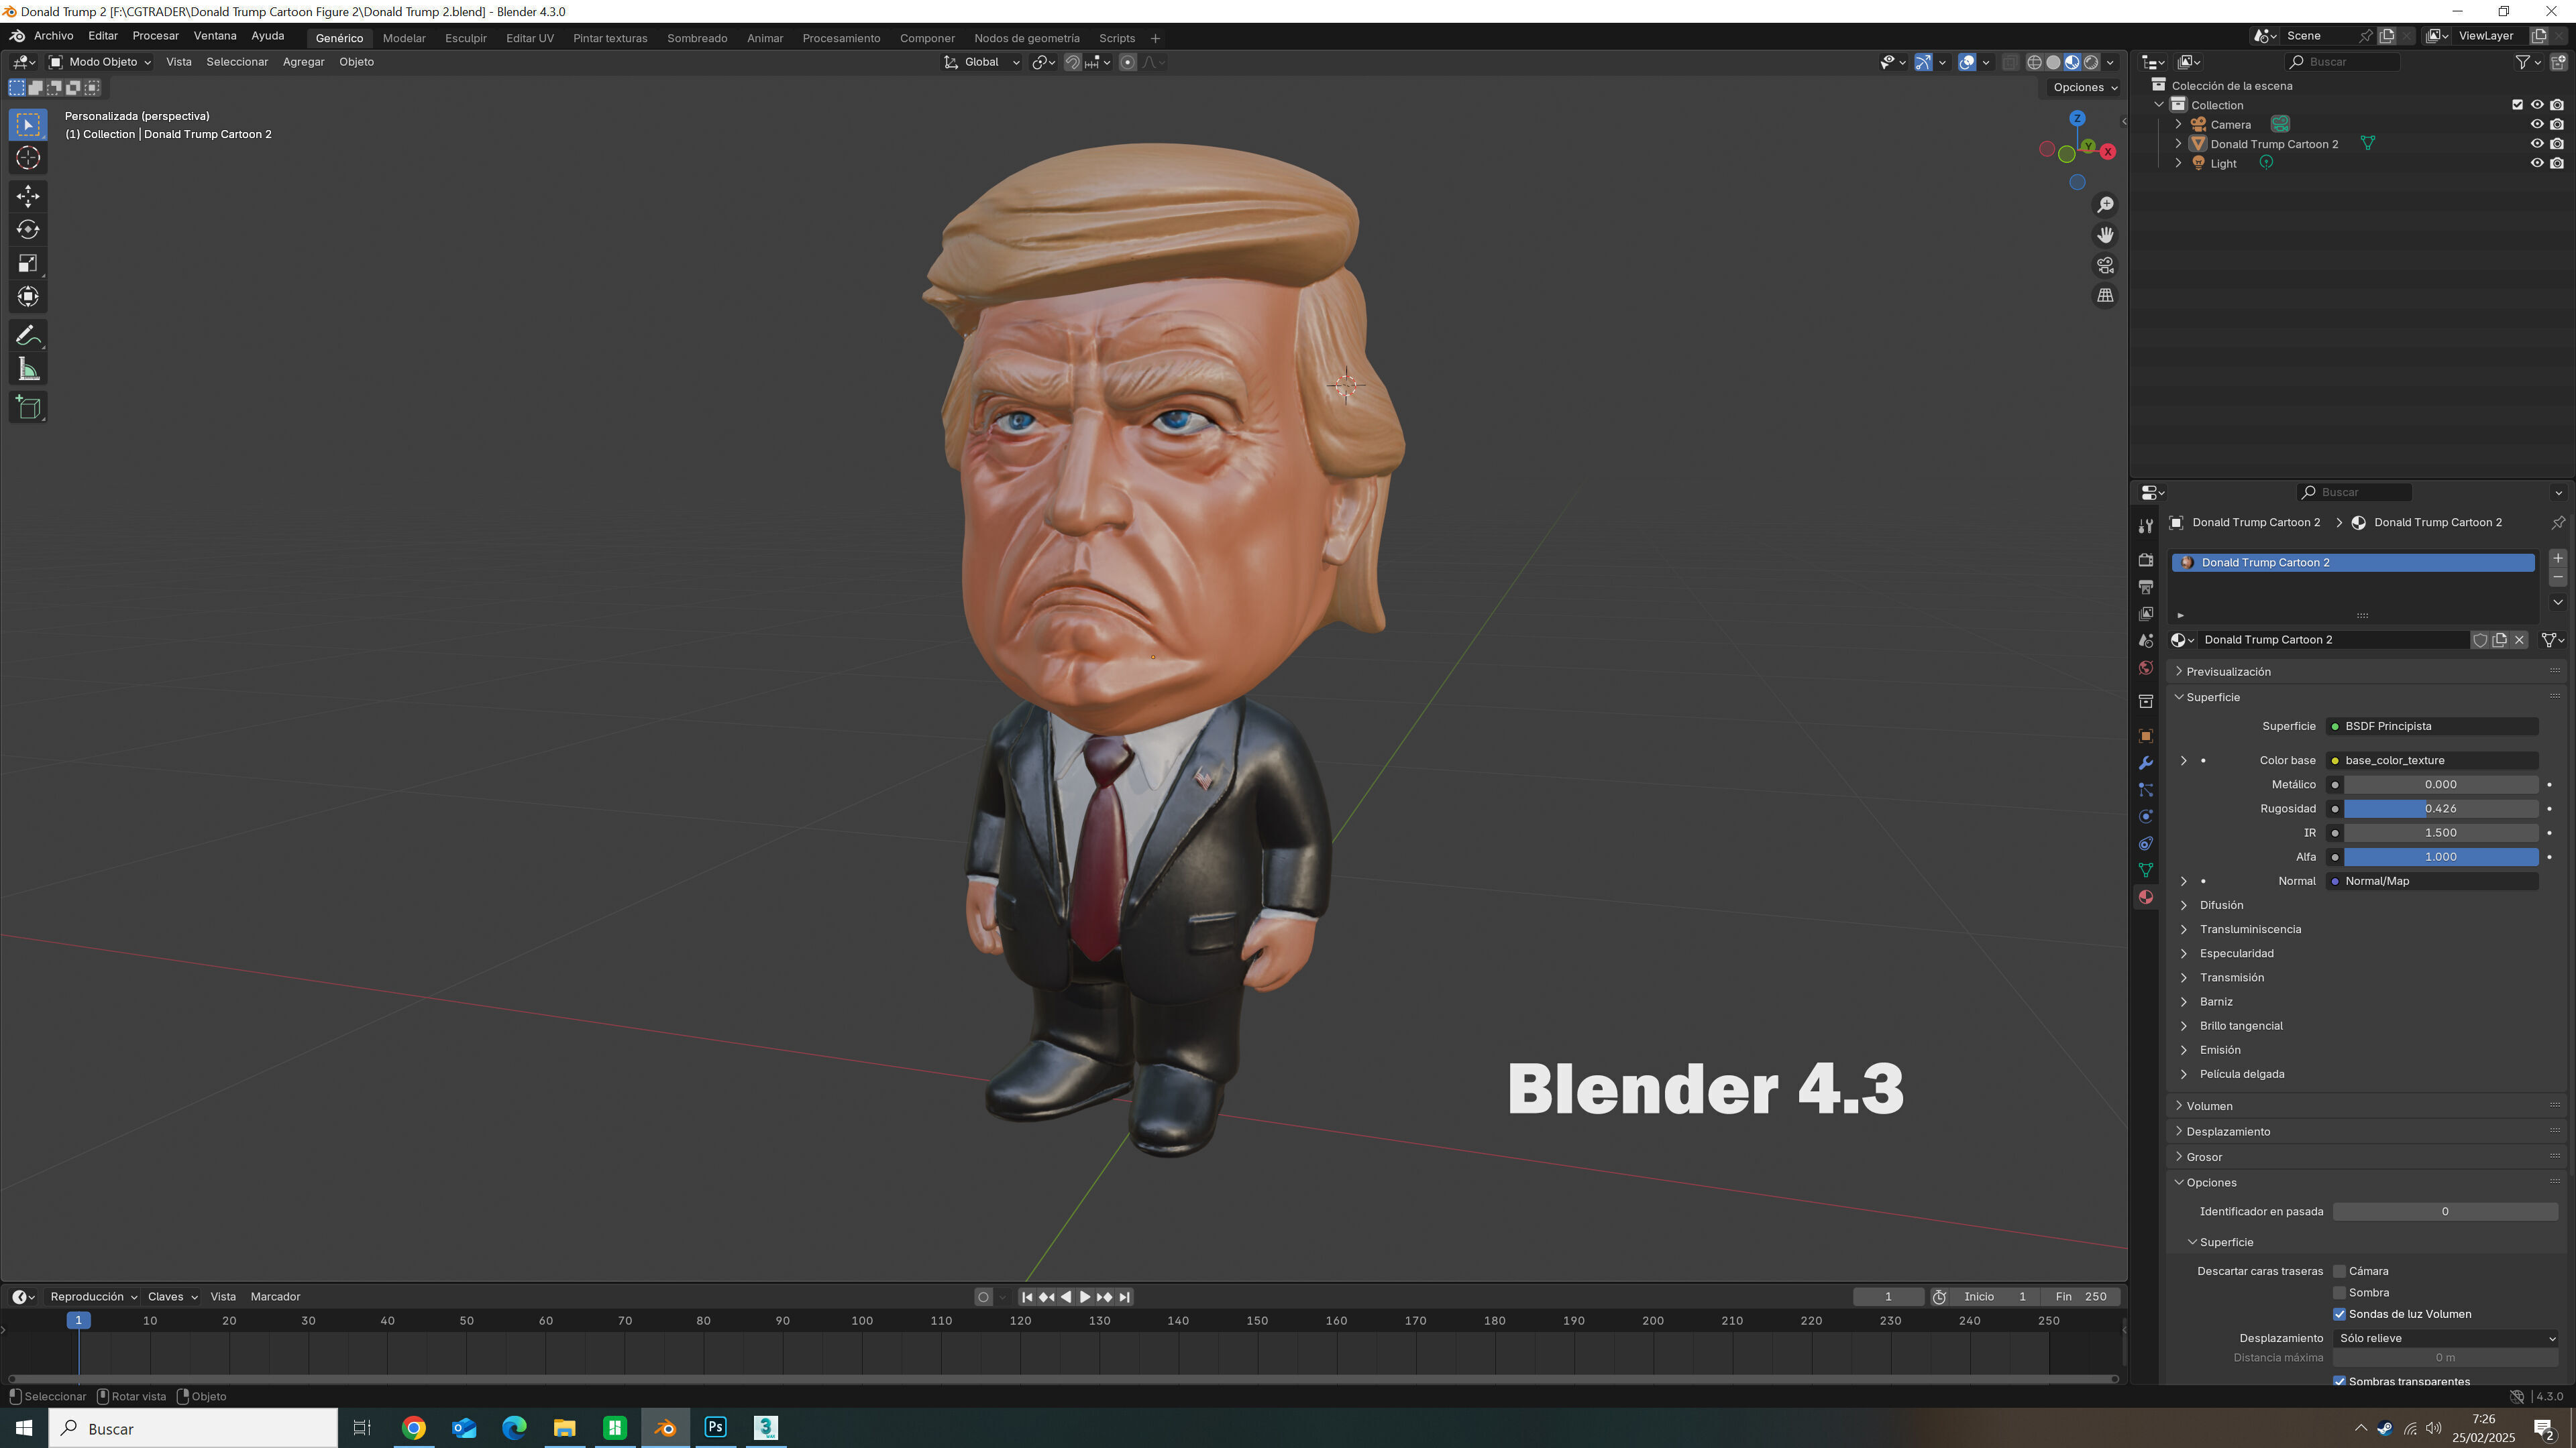Adjust the Metálico slider value
The height and width of the screenshot is (1448, 2576).
(x=2441, y=784)
